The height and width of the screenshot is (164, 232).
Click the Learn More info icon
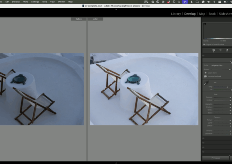click(x=205, y=73)
